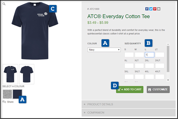Expand the Product Details section
The width and height of the screenshot is (178, 119).
128,104
